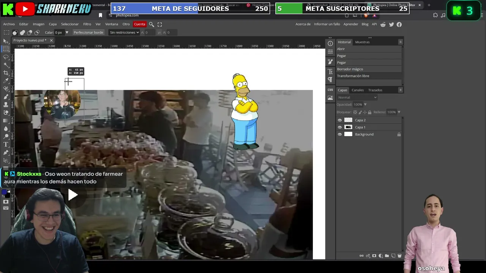Open the Filtro menu
486x273 pixels.
[87, 24]
